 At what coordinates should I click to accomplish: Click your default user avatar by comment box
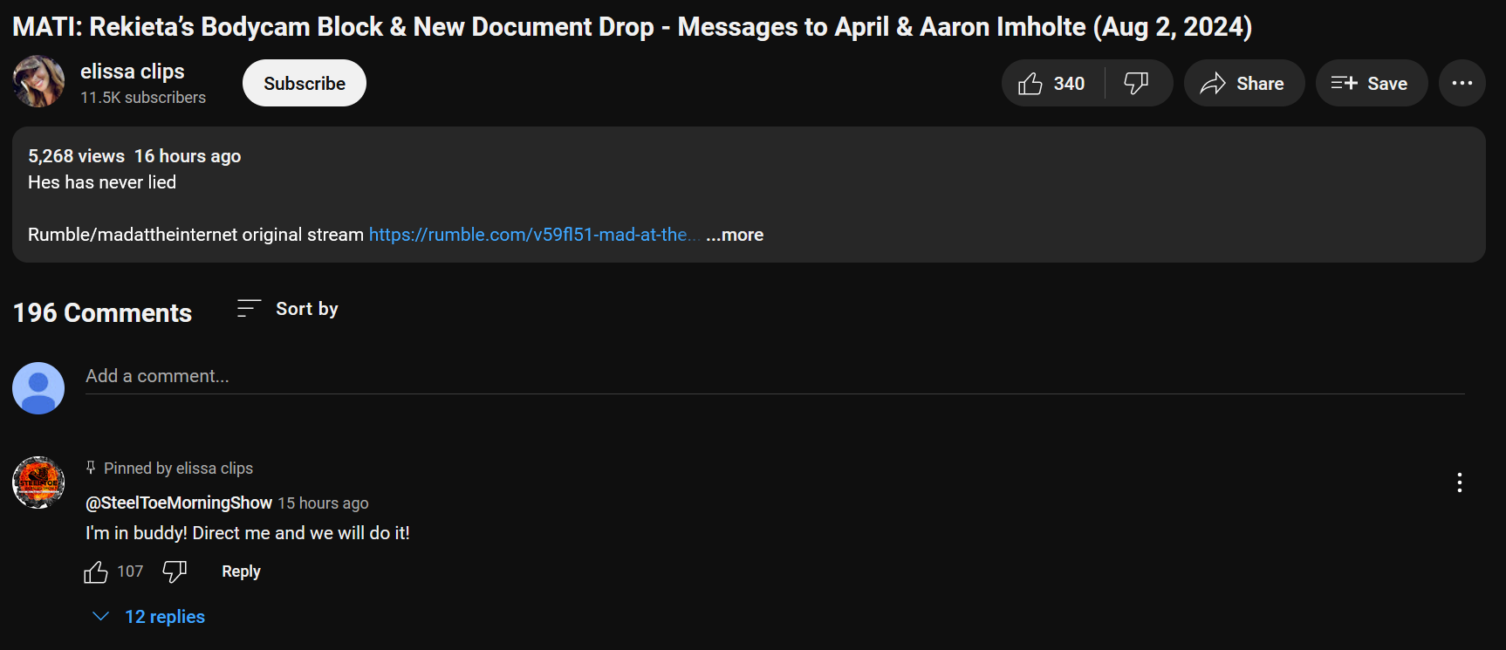(38, 388)
